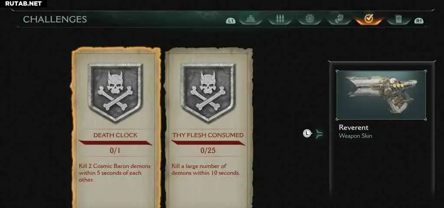The height and width of the screenshot is (208, 444).
Task: Click the L1 previous-tab button icon
Action: tap(231, 21)
